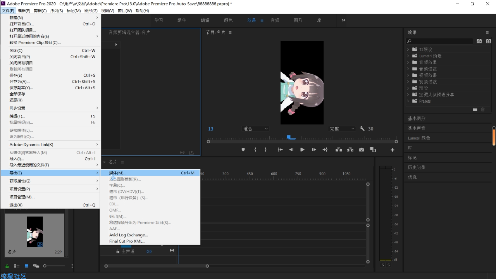
Task: Expand the 音频效果 folder
Action: 408,62
